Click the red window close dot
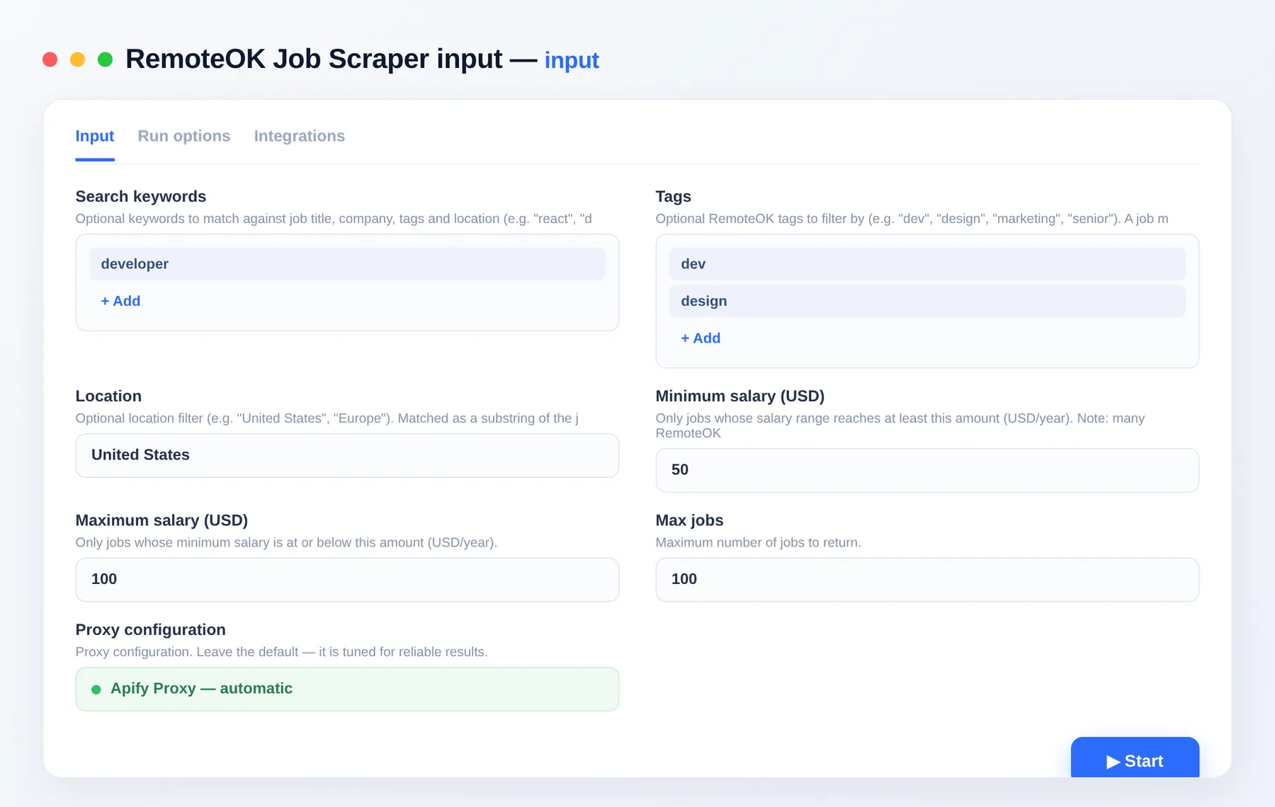 coord(50,59)
